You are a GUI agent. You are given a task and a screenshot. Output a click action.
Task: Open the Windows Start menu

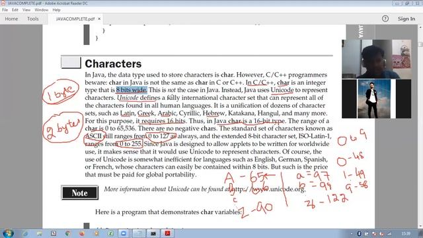tap(8, 233)
